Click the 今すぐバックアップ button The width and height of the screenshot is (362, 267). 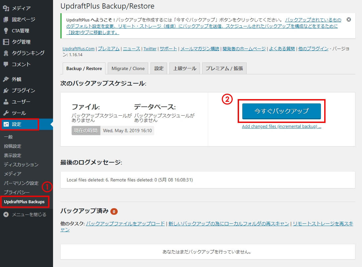point(281,111)
